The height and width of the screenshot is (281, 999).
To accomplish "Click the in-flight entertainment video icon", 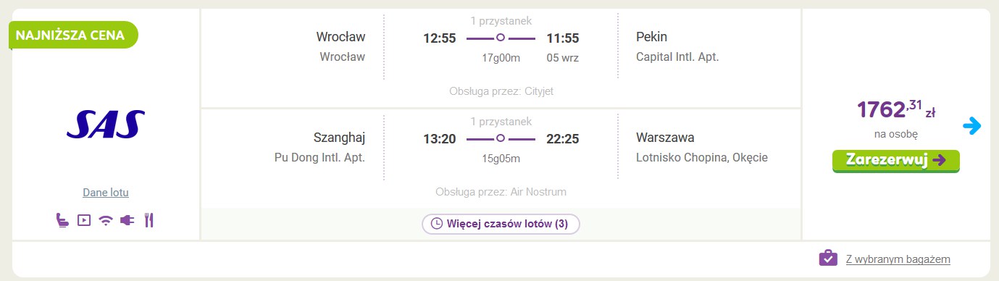I will (x=84, y=220).
